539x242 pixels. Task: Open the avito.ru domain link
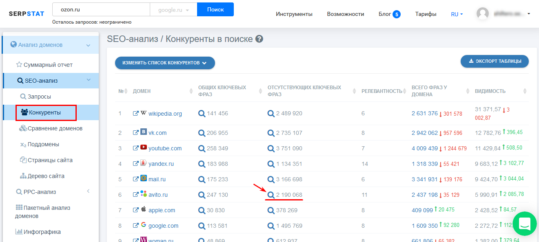158,195
